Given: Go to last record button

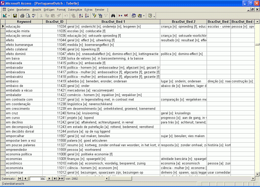Looking at the screenshot, I should coord(55,179).
